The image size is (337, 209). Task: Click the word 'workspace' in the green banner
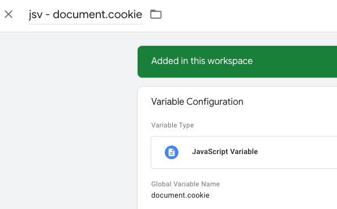coord(230,61)
